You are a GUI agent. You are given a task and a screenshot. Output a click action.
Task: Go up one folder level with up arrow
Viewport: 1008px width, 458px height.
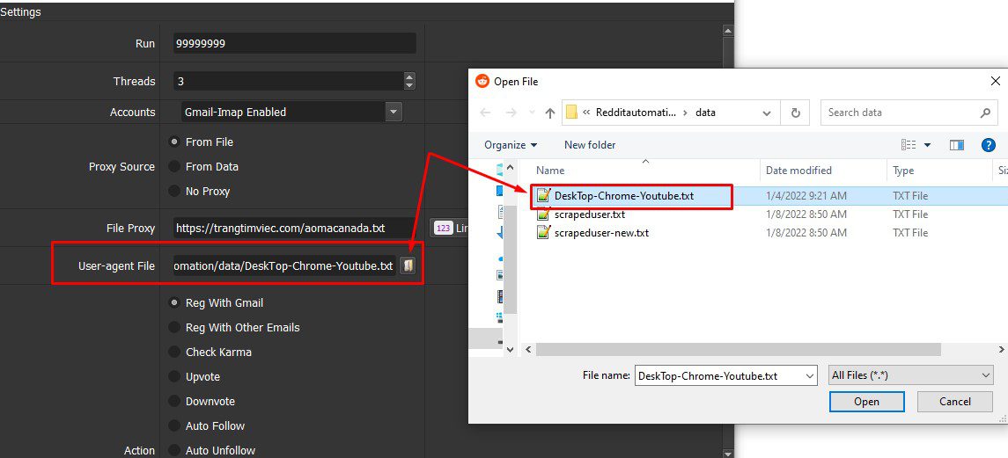[x=549, y=113]
